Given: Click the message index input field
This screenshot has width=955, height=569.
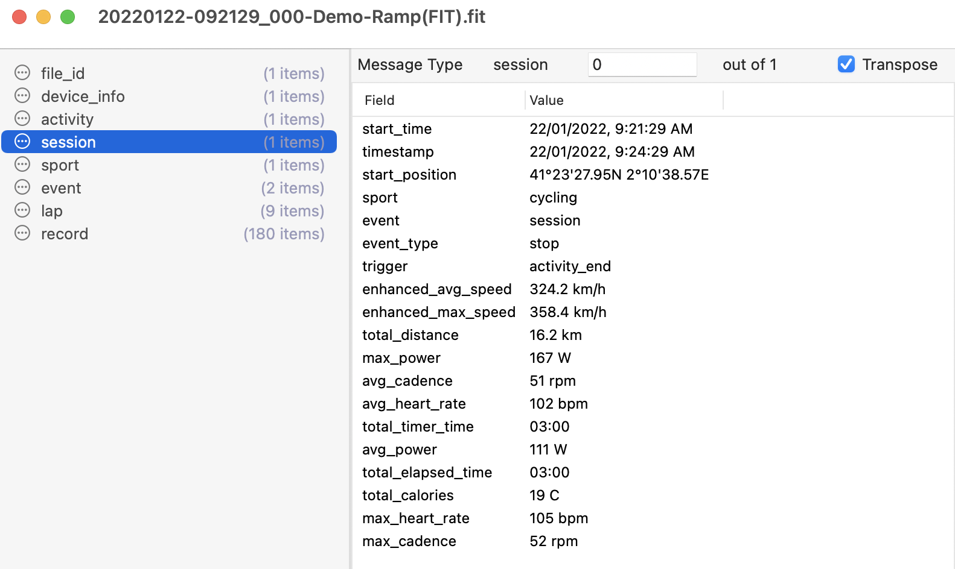Looking at the screenshot, I should 642,64.
